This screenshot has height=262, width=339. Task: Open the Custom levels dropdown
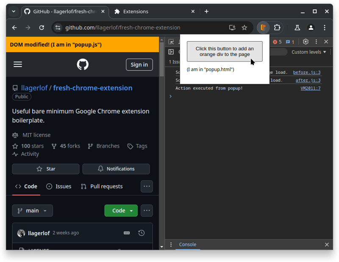pos(309,52)
